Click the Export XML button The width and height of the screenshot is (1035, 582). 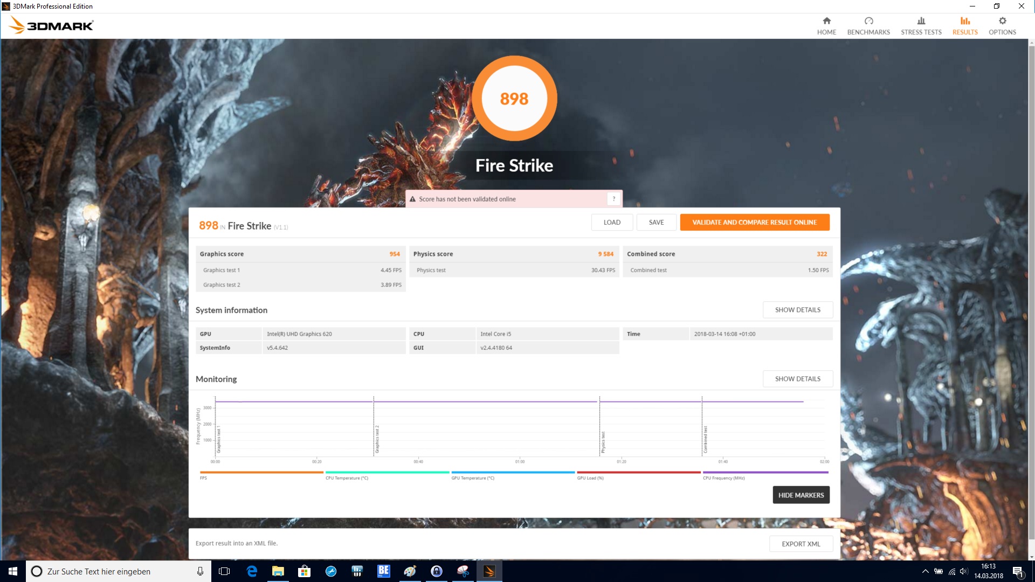(x=801, y=544)
